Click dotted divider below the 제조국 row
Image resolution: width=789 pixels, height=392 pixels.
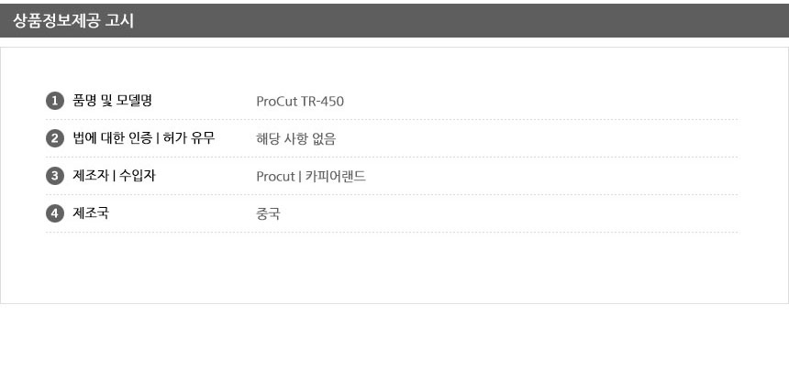(x=392, y=232)
